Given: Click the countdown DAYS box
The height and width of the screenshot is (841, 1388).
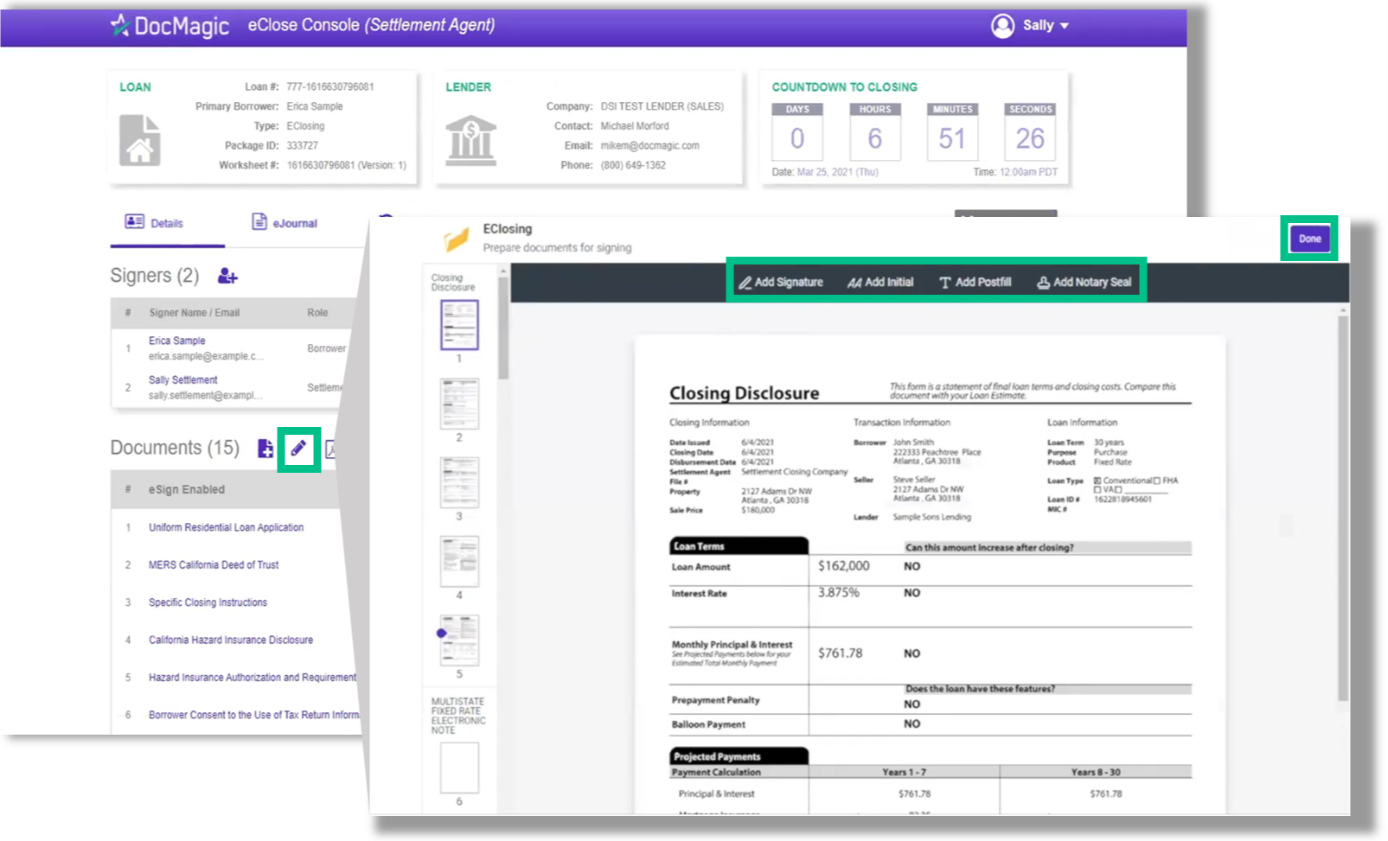Looking at the screenshot, I should pos(797,131).
